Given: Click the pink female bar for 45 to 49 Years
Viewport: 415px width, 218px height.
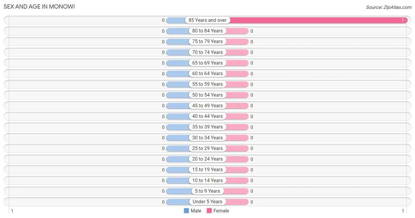Looking at the screenshot, I should [x=237, y=105].
